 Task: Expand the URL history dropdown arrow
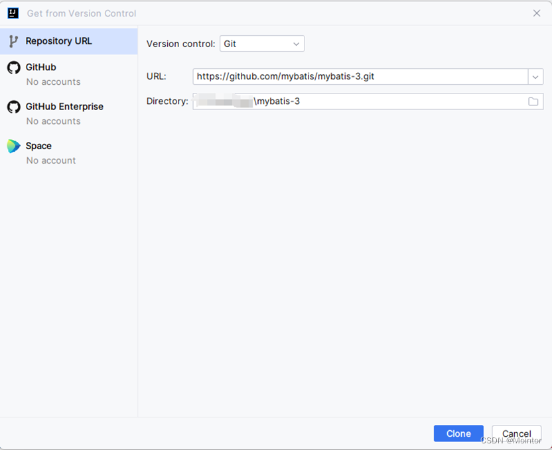(535, 77)
